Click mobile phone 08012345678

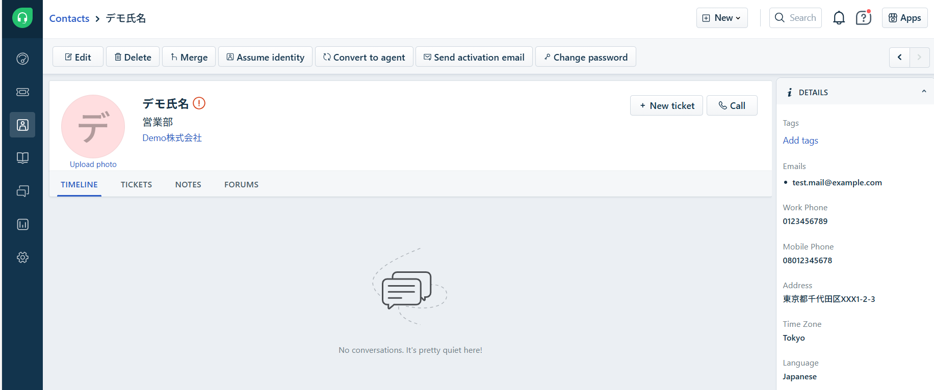pos(808,261)
